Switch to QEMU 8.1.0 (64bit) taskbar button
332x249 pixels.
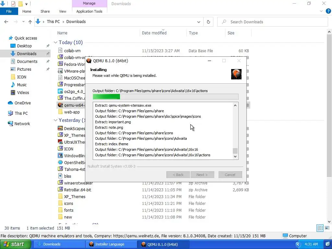[163, 244]
